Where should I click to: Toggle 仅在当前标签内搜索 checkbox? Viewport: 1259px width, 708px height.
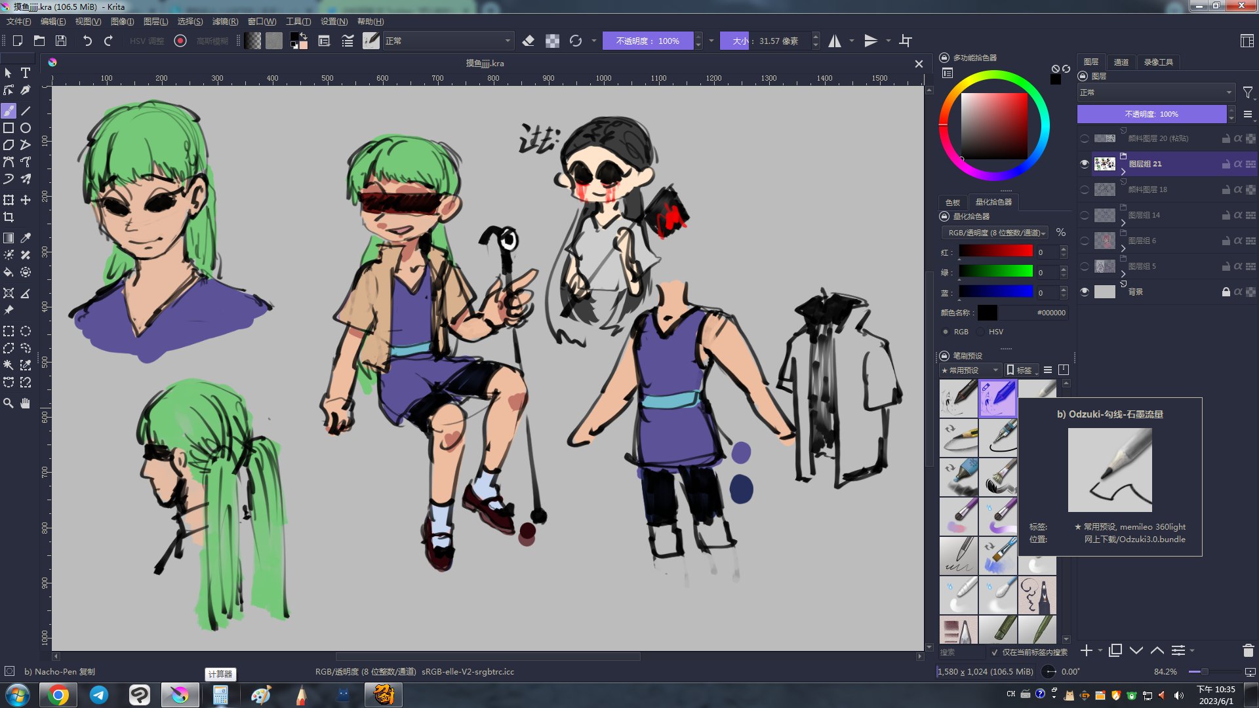point(995,652)
